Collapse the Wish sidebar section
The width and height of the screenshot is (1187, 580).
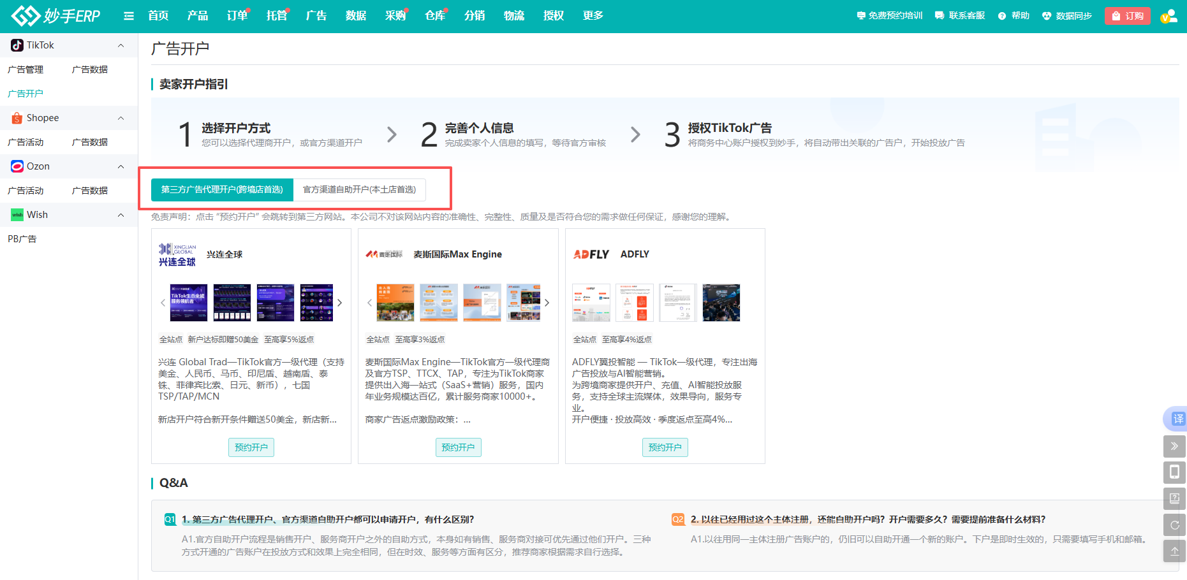point(121,214)
